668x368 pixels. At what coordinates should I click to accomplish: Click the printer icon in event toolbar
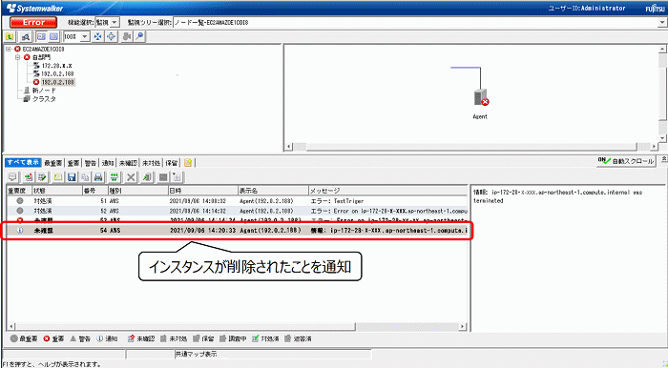pyautogui.click(x=98, y=177)
